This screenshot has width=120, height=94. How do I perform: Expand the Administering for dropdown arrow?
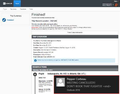tap(113, 5)
